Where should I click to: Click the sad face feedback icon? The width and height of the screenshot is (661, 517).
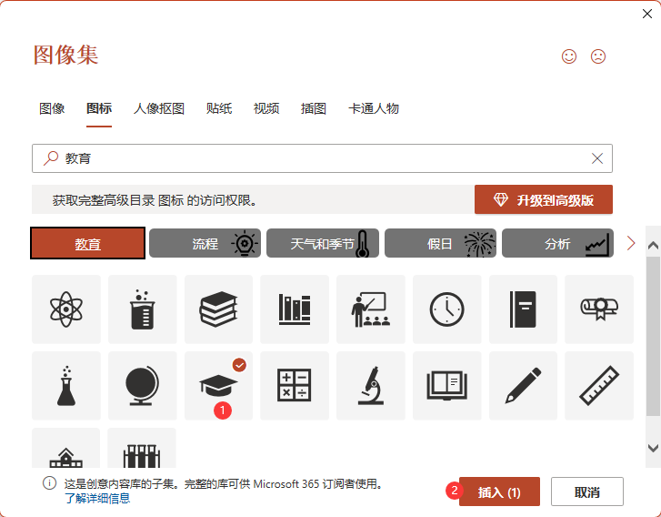pos(598,56)
